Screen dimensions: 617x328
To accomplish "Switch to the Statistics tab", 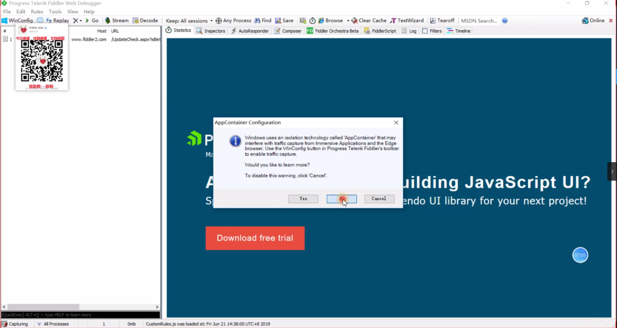I will [178, 30].
